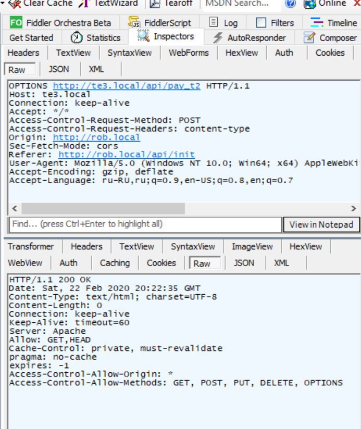Click the Content-Length: 0 line
This screenshot has width=361, height=429.
click(x=55, y=305)
